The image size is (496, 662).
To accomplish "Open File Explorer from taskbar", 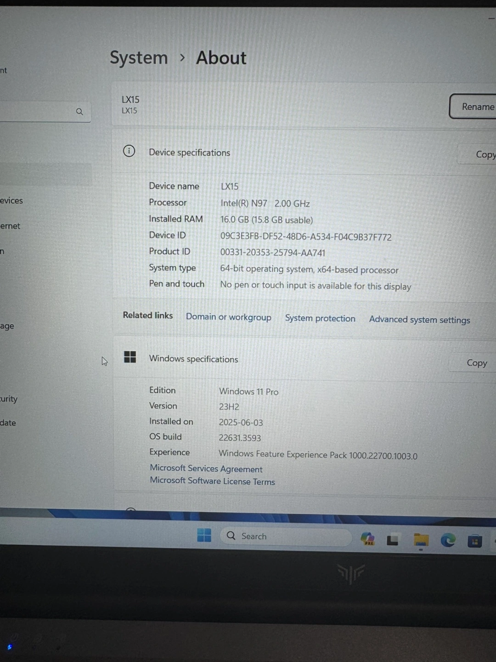I will pyautogui.click(x=421, y=540).
